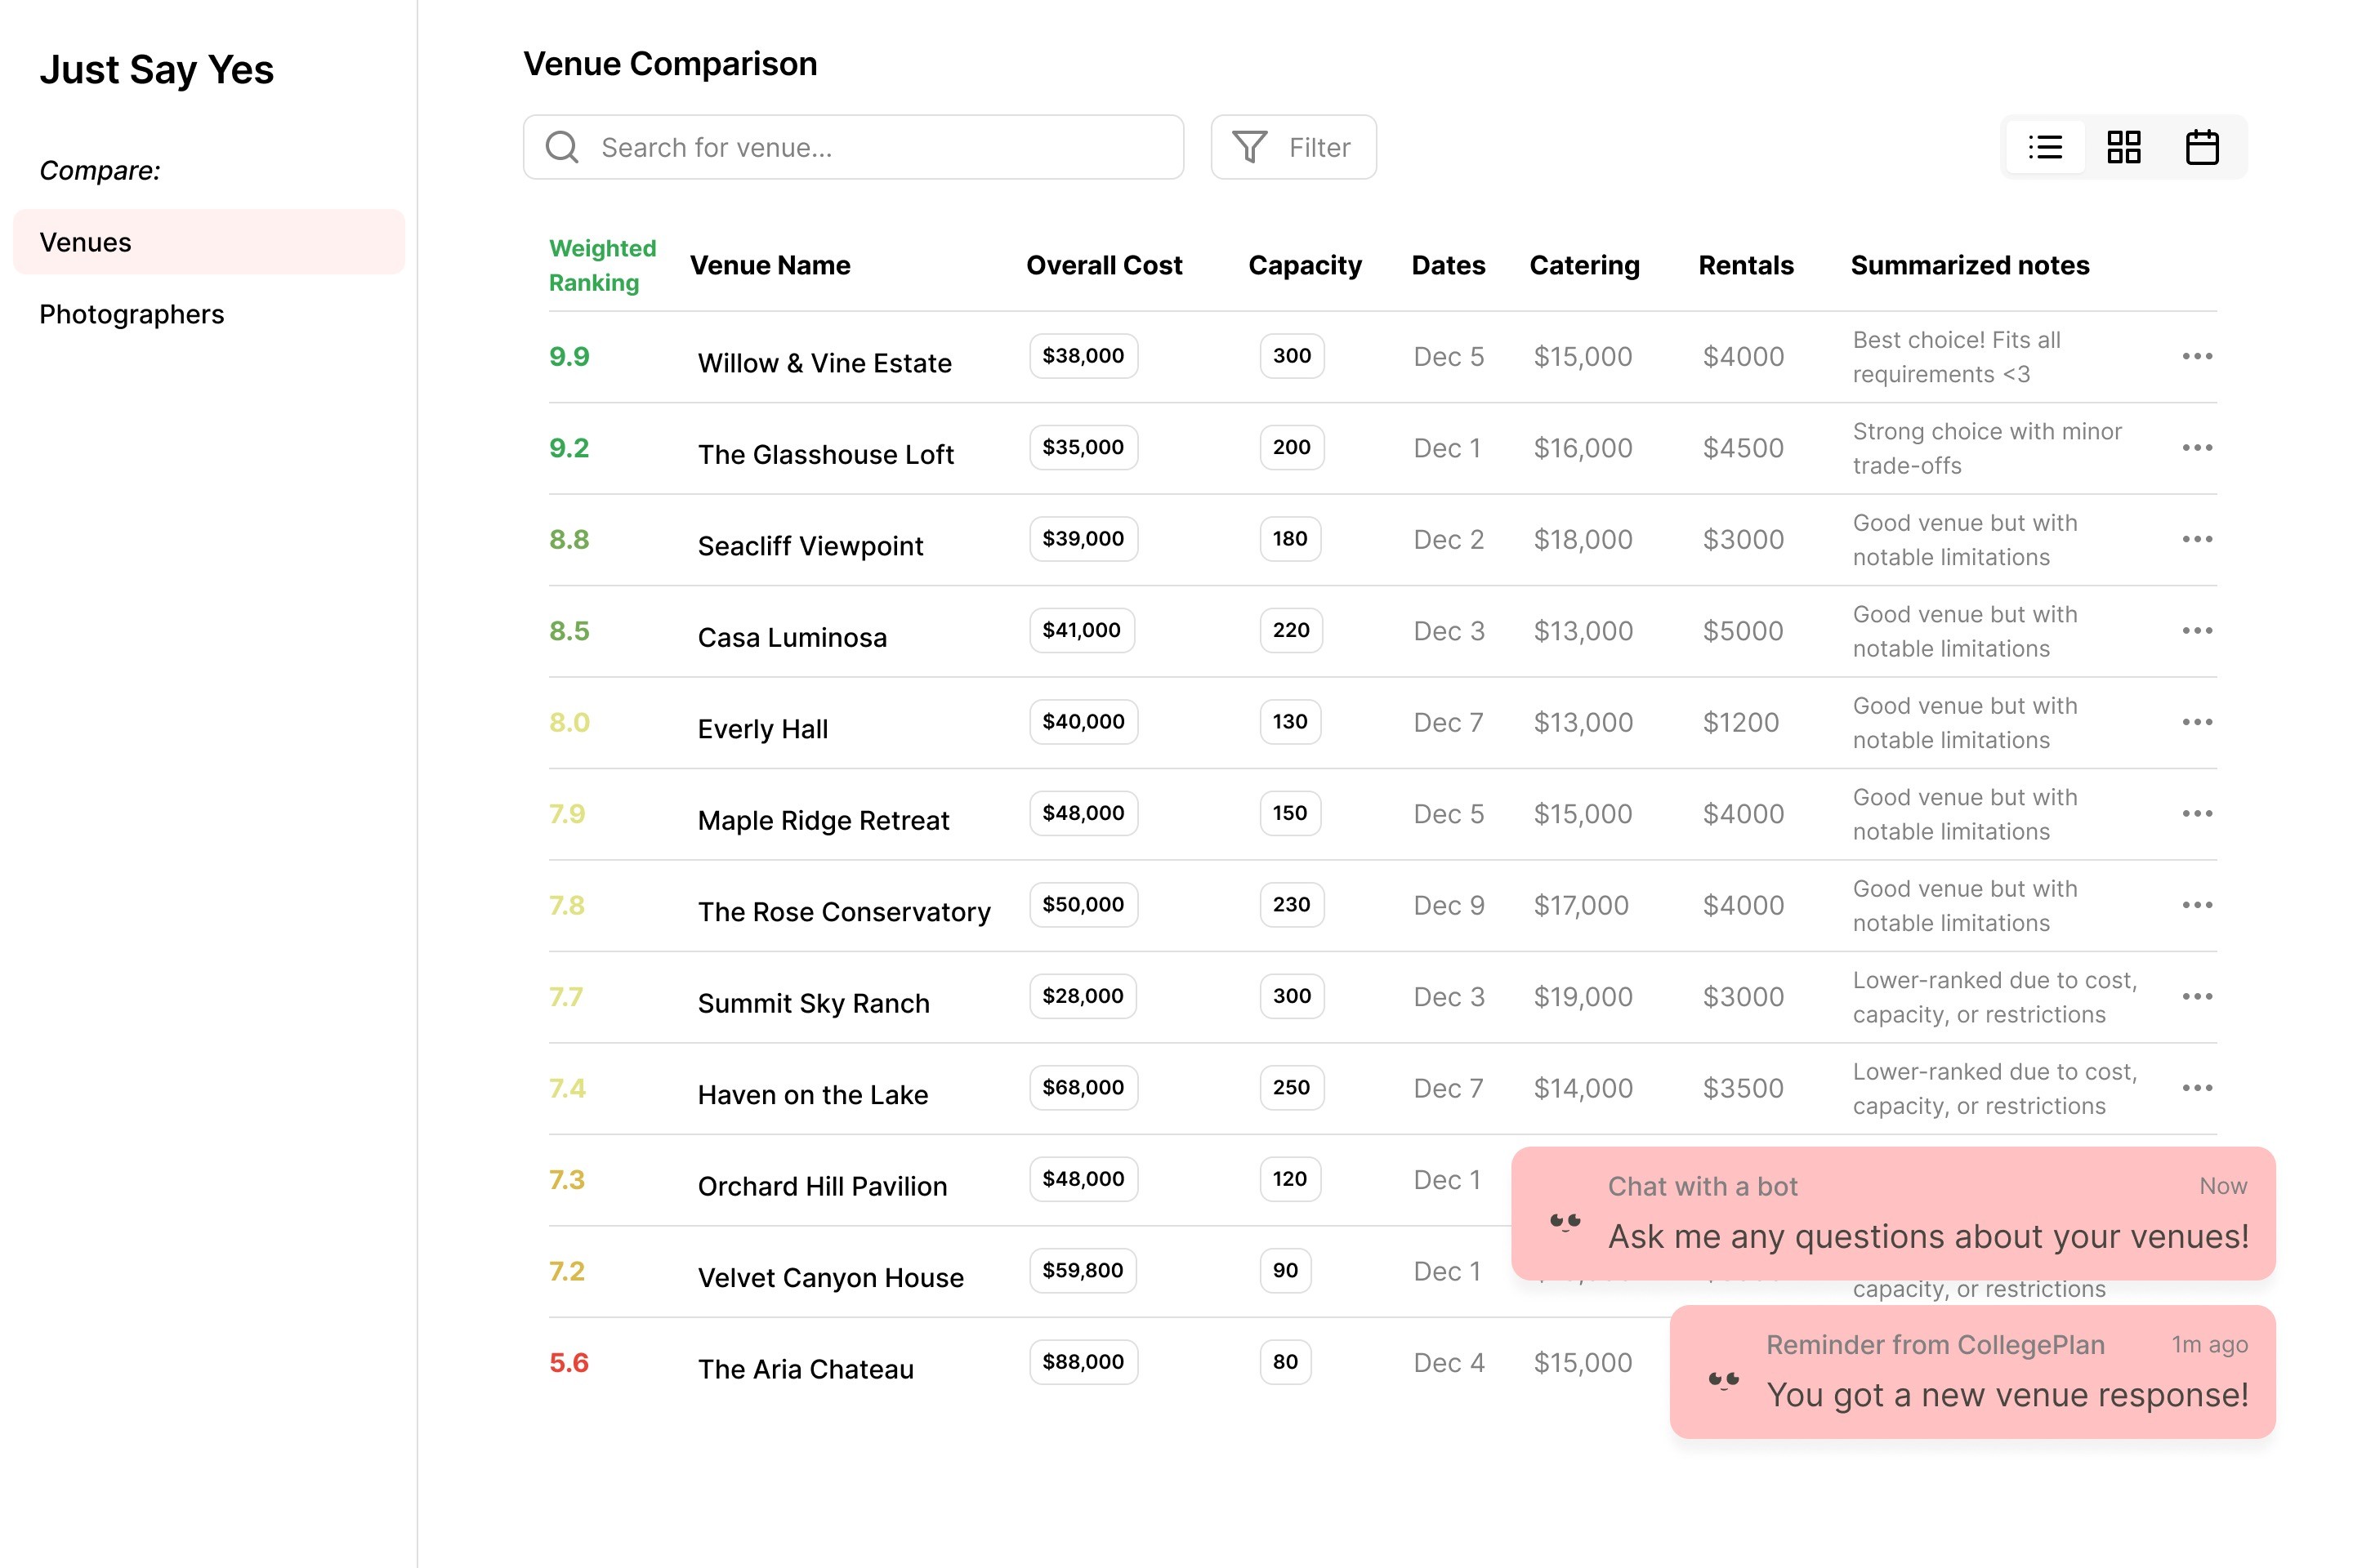Open the CollegePlan reminder notification
This screenshot has width=2353, height=1568.
pos(2005,1371)
